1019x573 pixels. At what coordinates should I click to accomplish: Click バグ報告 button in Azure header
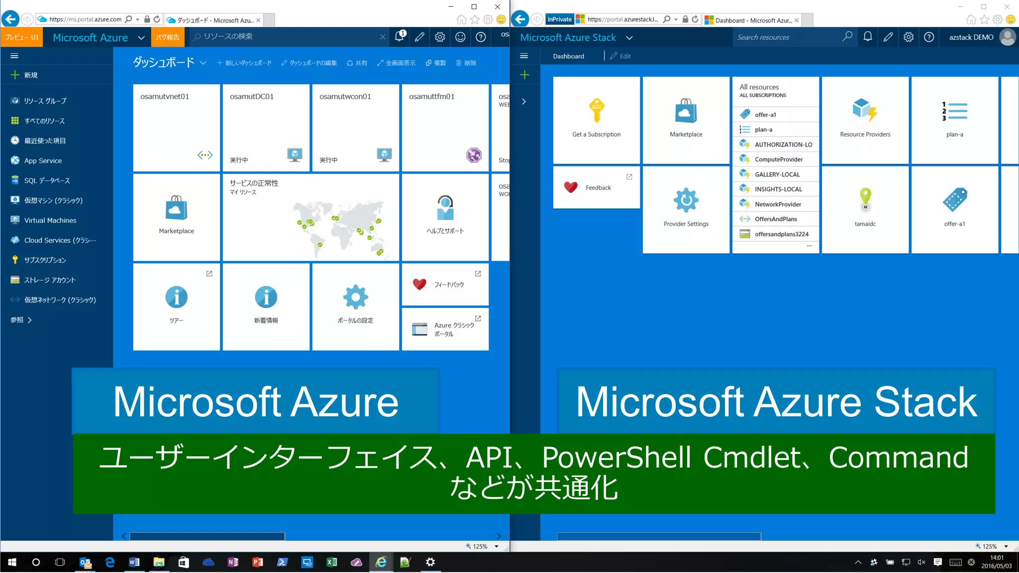[168, 37]
